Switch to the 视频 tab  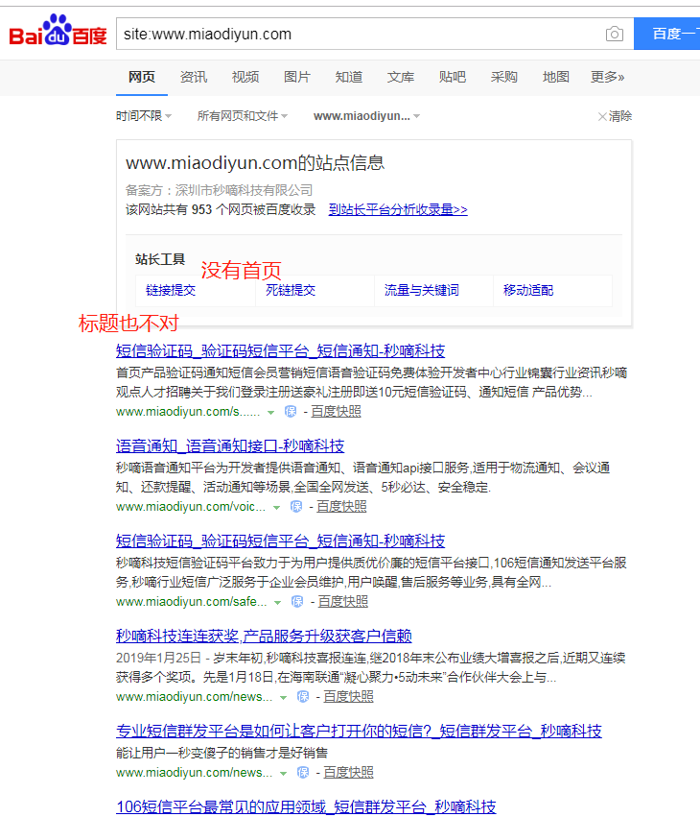coord(245,77)
